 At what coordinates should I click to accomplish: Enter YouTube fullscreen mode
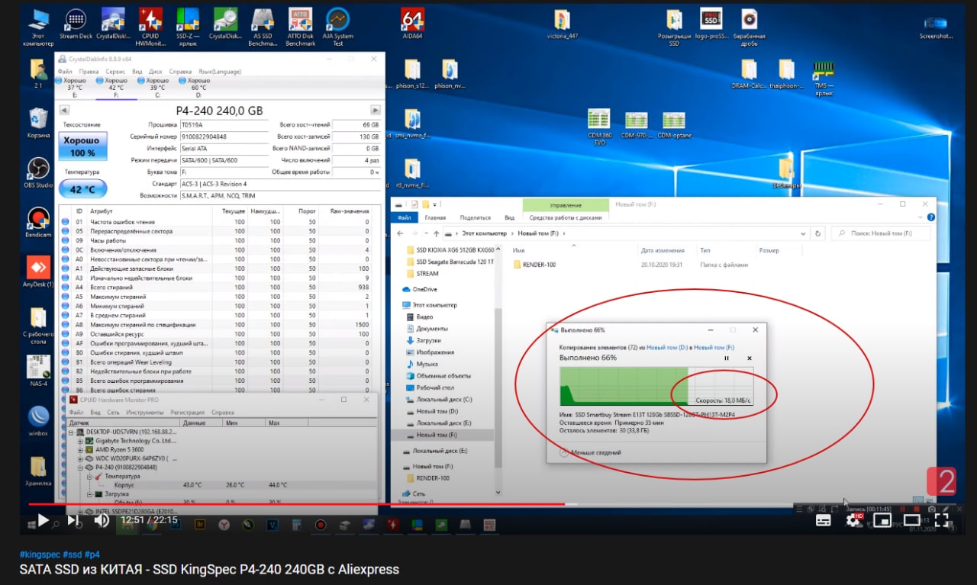point(941,520)
